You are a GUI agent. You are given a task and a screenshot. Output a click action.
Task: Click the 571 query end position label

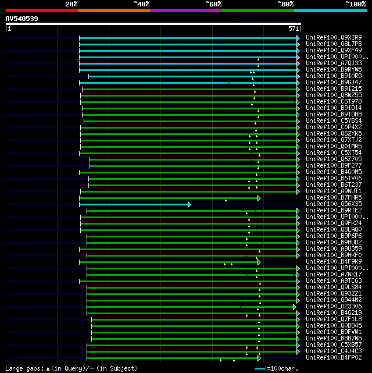click(x=294, y=29)
